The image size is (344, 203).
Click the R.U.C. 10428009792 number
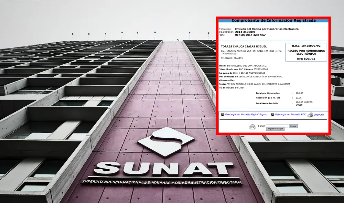(x=306, y=45)
